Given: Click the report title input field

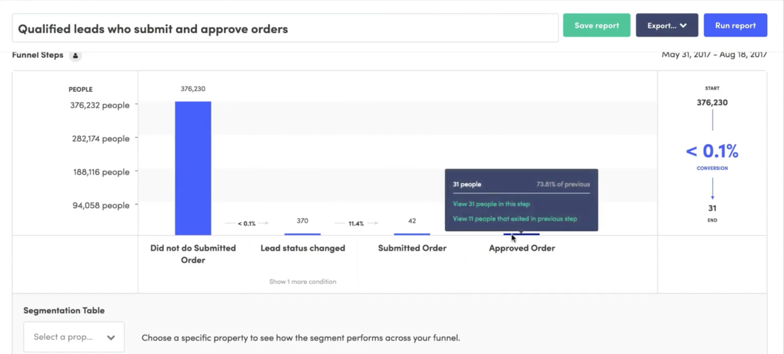Looking at the screenshot, I should (285, 29).
